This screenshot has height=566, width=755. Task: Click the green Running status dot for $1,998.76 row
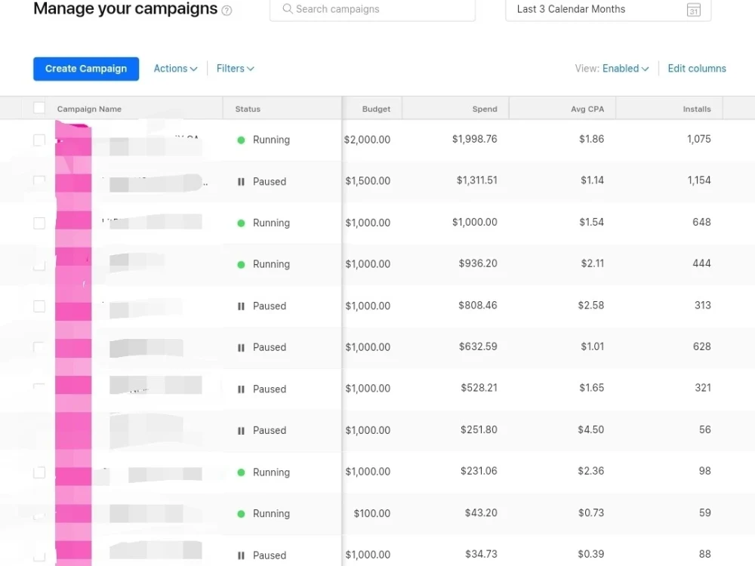(x=242, y=140)
